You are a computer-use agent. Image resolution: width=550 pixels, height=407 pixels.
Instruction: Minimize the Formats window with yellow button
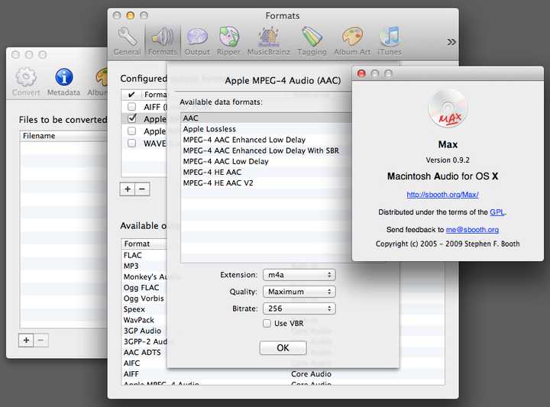click(130, 15)
